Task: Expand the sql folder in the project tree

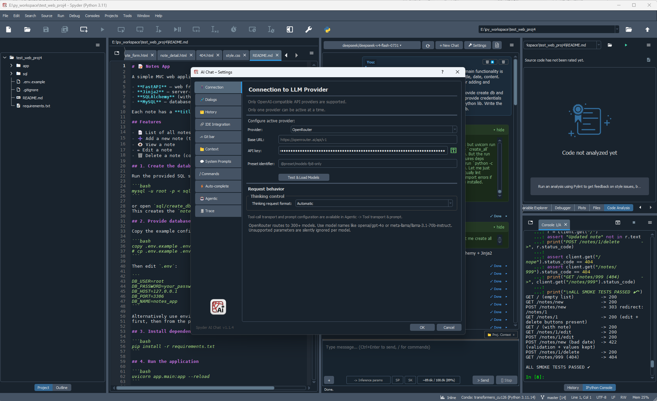Action: [11, 74]
